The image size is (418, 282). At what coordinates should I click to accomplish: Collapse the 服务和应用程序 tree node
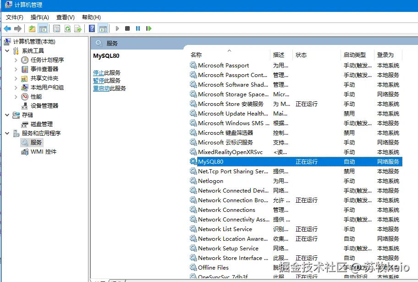(7, 133)
